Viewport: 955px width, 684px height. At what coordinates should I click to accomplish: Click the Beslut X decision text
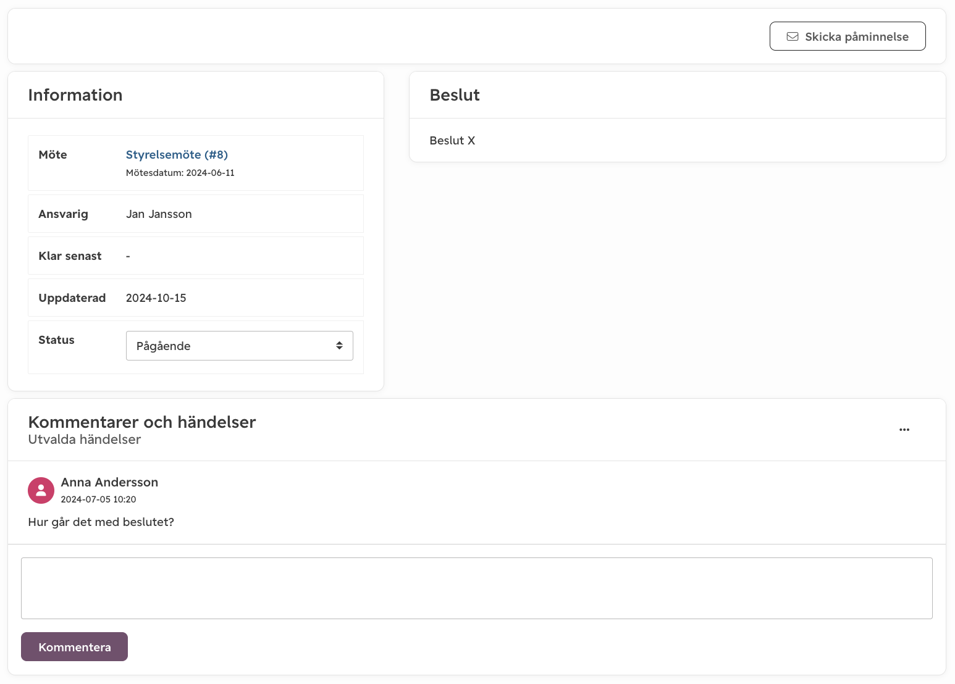(x=452, y=141)
